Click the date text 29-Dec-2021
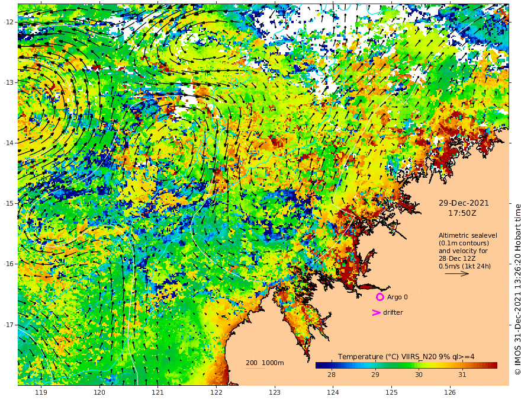521x403 pixels. pos(464,203)
